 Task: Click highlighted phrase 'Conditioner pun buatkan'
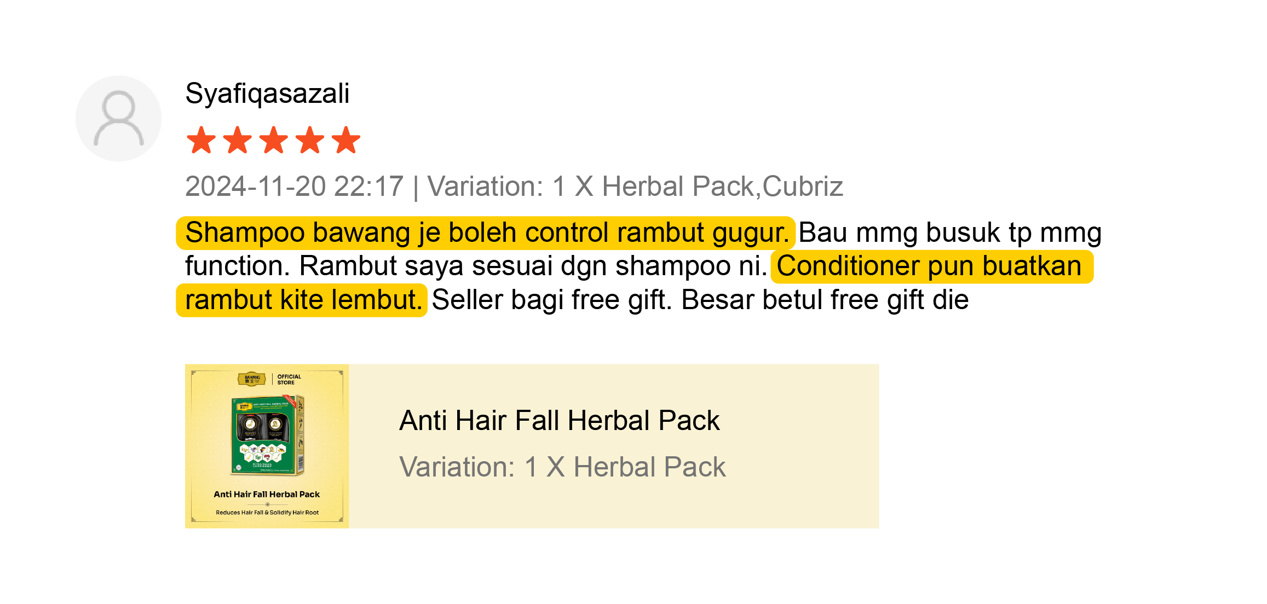[929, 266]
